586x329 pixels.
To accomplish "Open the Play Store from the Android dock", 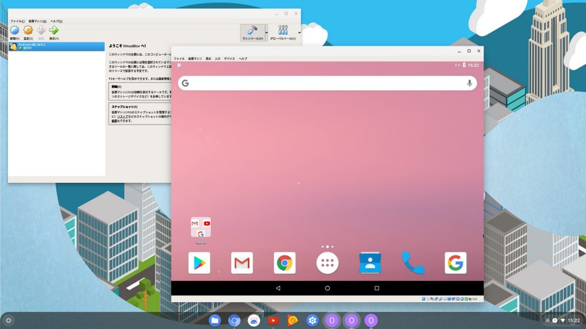I will [x=199, y=263].
